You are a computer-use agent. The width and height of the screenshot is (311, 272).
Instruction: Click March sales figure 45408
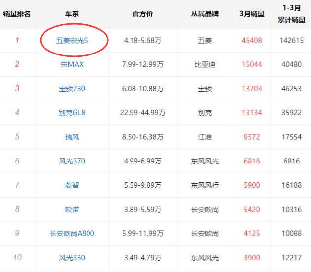click(x=252, y=40)
